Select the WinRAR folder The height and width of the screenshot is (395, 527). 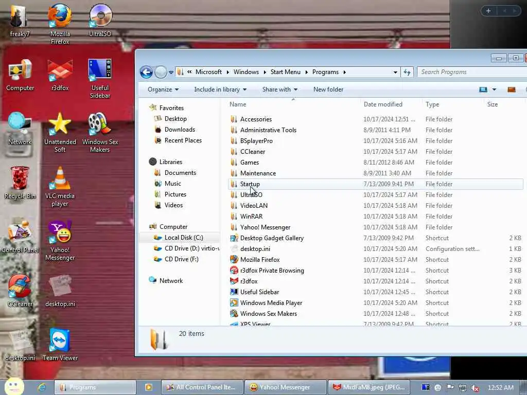coord(251,217)
